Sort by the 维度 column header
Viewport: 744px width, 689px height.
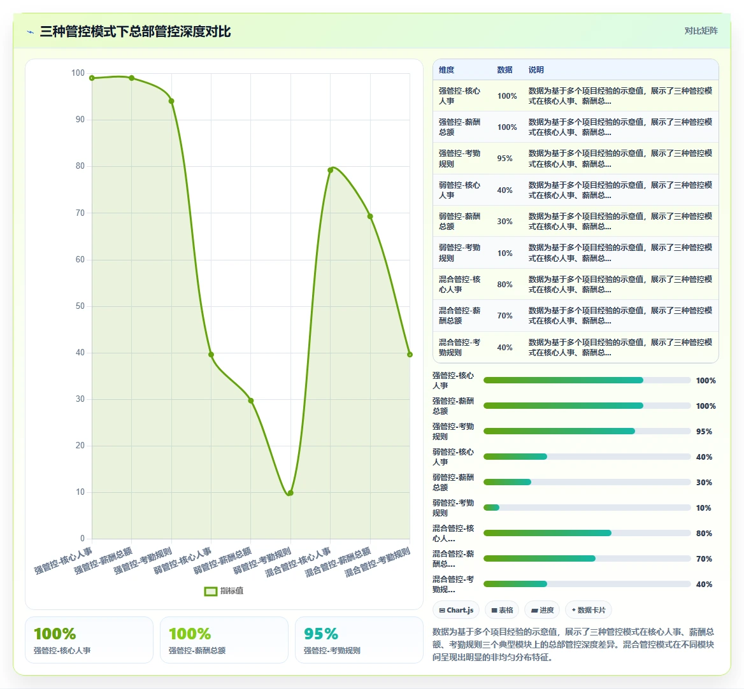coord(447,69)
